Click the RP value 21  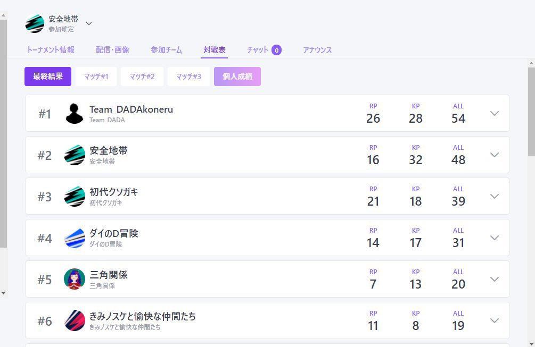373,201
